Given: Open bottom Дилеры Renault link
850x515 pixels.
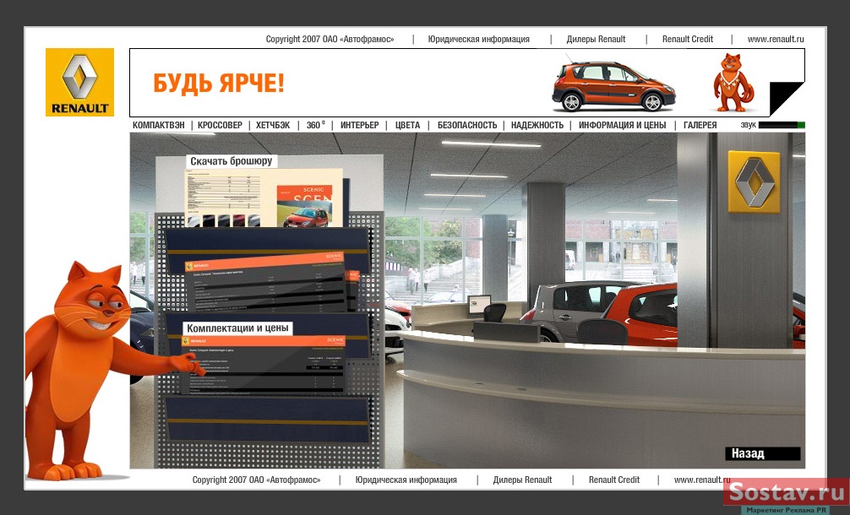Looking at the screenshot, I should point(522,480).
